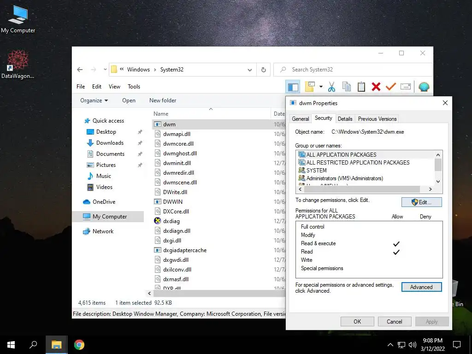Select Network in the navigation pane
The image size is (472, 354).
[x=103, y=231]
